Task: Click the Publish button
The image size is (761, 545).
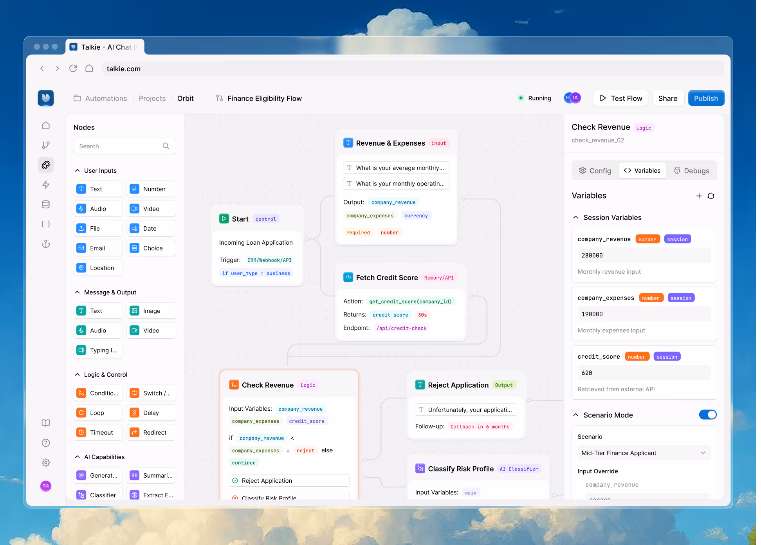Action: (x=706, y=98)
